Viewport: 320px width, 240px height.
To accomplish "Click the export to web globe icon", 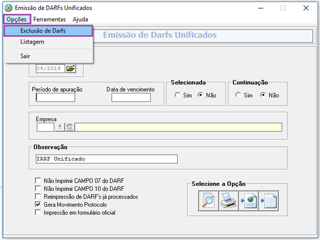I will tap(249, 201).
